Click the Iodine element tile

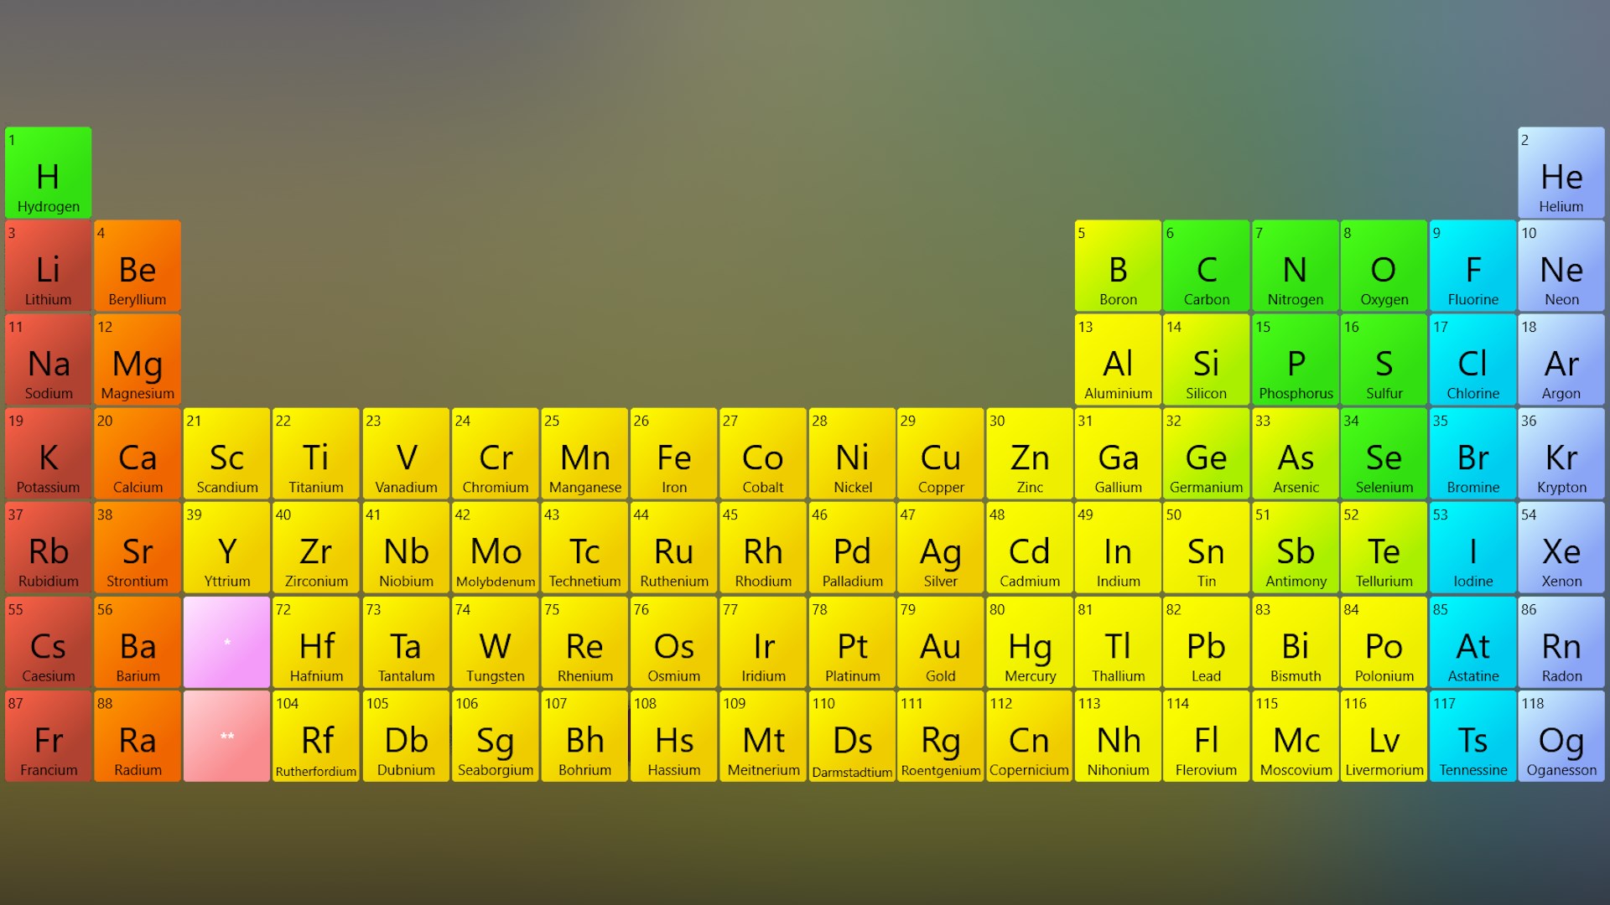1472,549
